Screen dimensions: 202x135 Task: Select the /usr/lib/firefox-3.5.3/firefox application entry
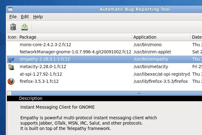click(x=160, y=81)
